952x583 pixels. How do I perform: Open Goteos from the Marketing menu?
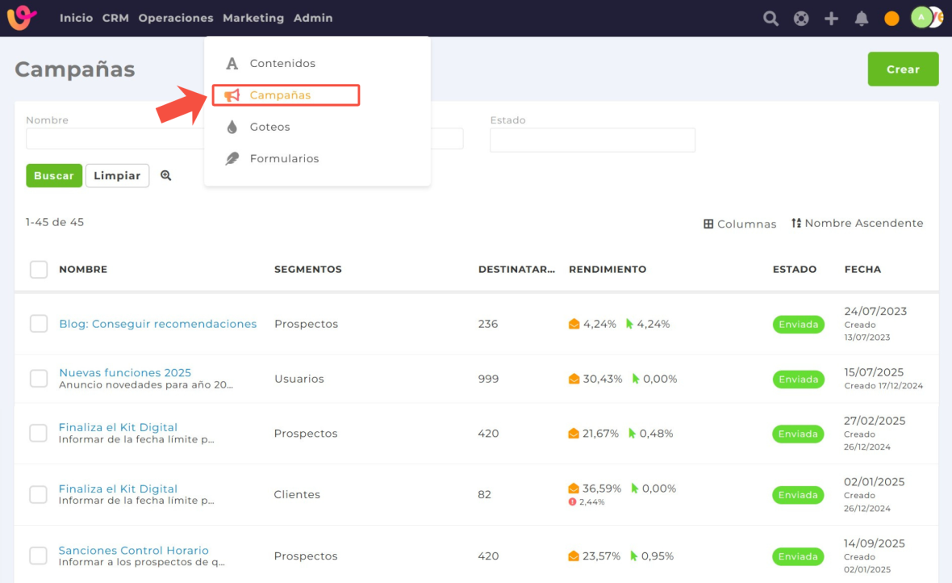(269, 127)
